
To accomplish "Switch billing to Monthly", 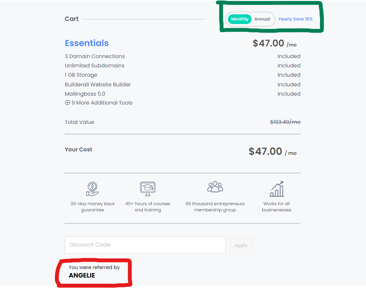I will 240,19.
